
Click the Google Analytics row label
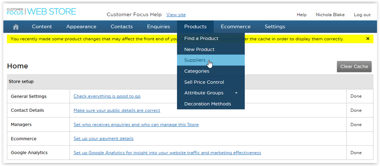point(29,153)
